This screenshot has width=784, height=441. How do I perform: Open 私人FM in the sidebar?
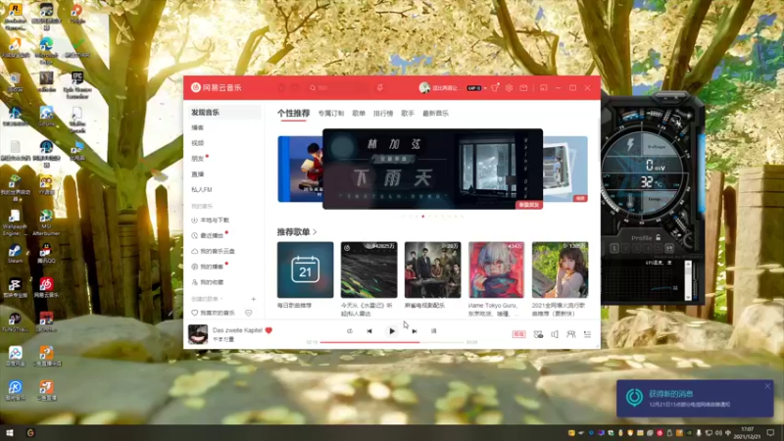(202, 190)
